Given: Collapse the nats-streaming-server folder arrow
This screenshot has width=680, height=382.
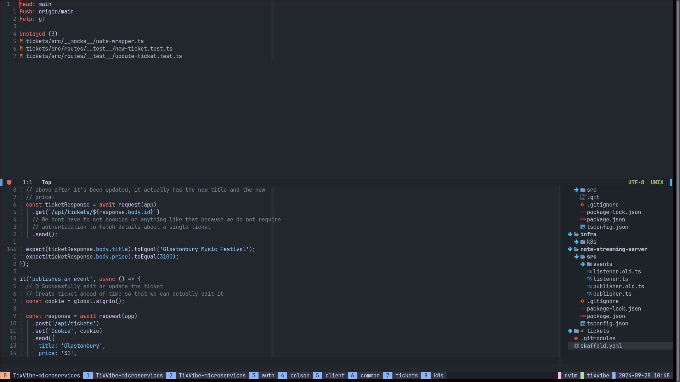Looking at the screenshot, I should pyautogui.click(x=570, y=249).
